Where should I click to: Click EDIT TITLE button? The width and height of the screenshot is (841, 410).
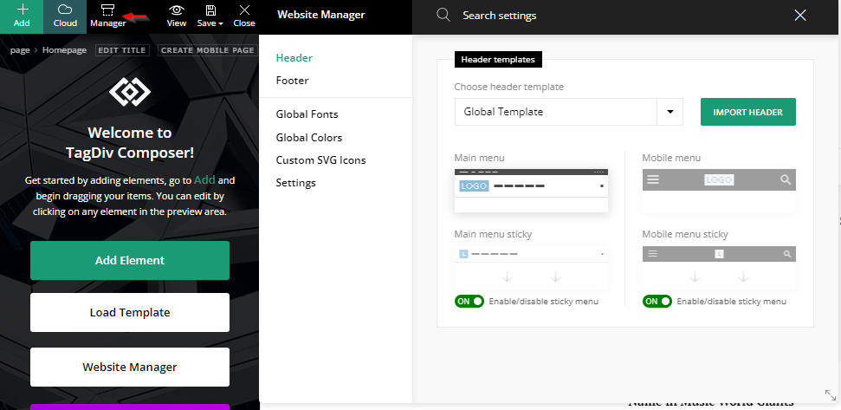pyautogui.click(x=122, y=50)
